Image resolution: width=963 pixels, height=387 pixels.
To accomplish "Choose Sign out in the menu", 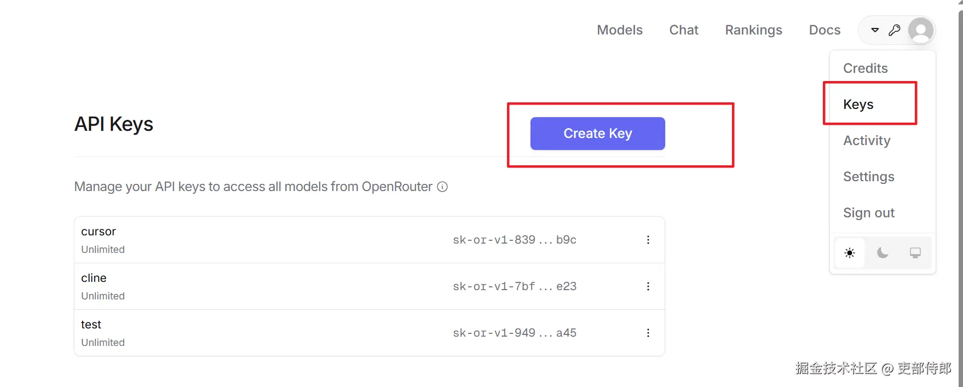I will (x=868, y=213).
